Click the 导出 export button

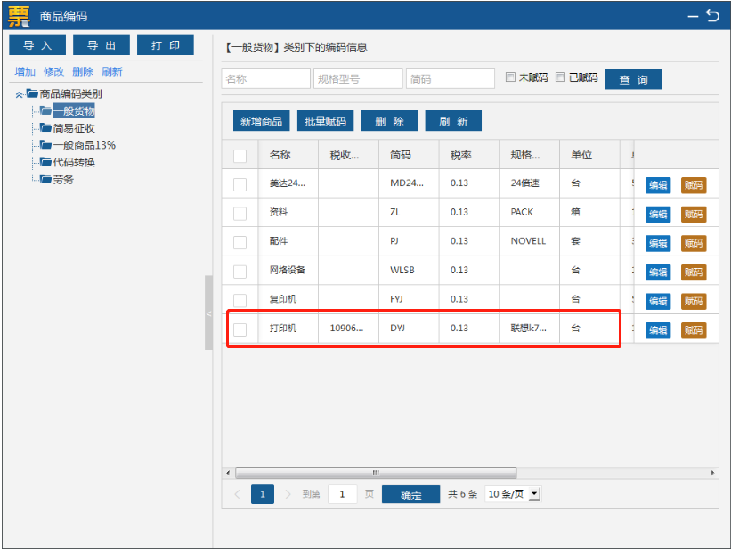click(x=102, y=45)
